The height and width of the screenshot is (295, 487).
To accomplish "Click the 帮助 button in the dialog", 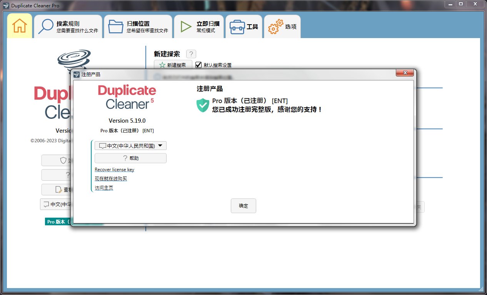I will [x=130, y=158].
